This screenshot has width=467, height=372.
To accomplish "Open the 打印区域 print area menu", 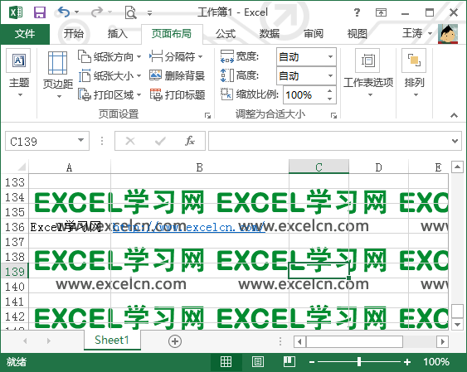I will (109, 94).
